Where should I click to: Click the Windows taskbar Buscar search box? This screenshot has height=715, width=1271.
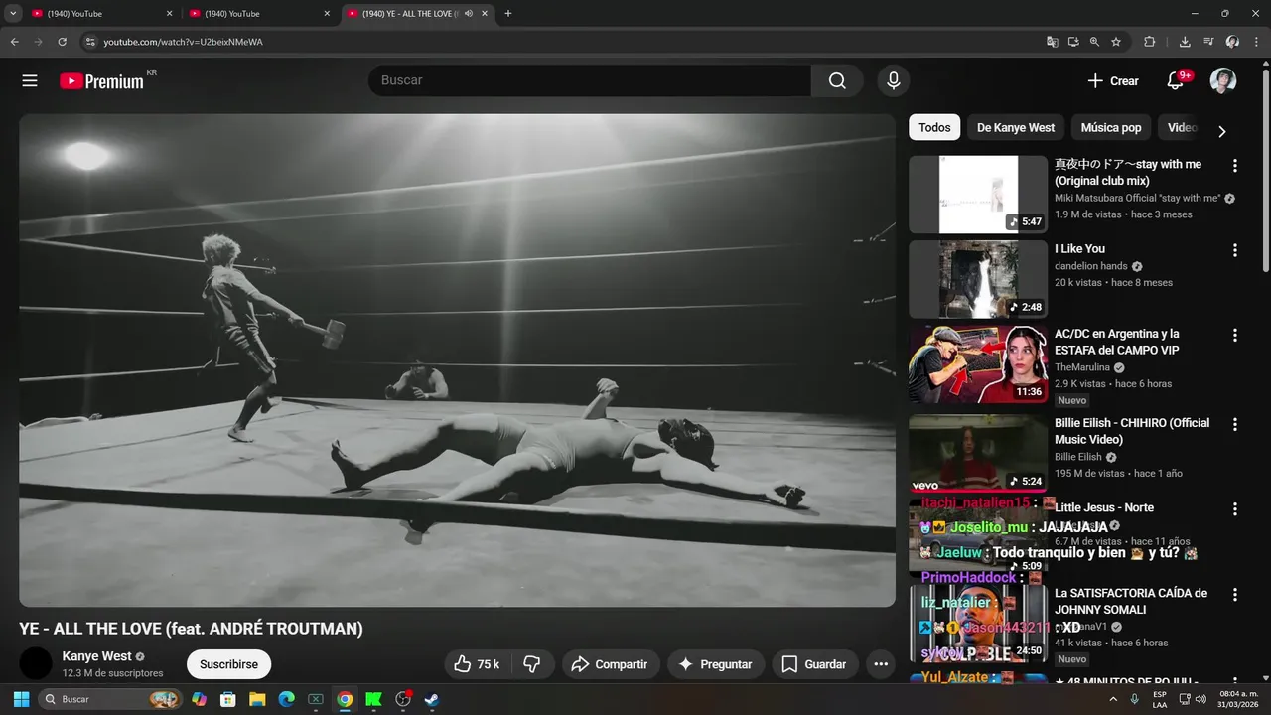[x=109, y=699]
